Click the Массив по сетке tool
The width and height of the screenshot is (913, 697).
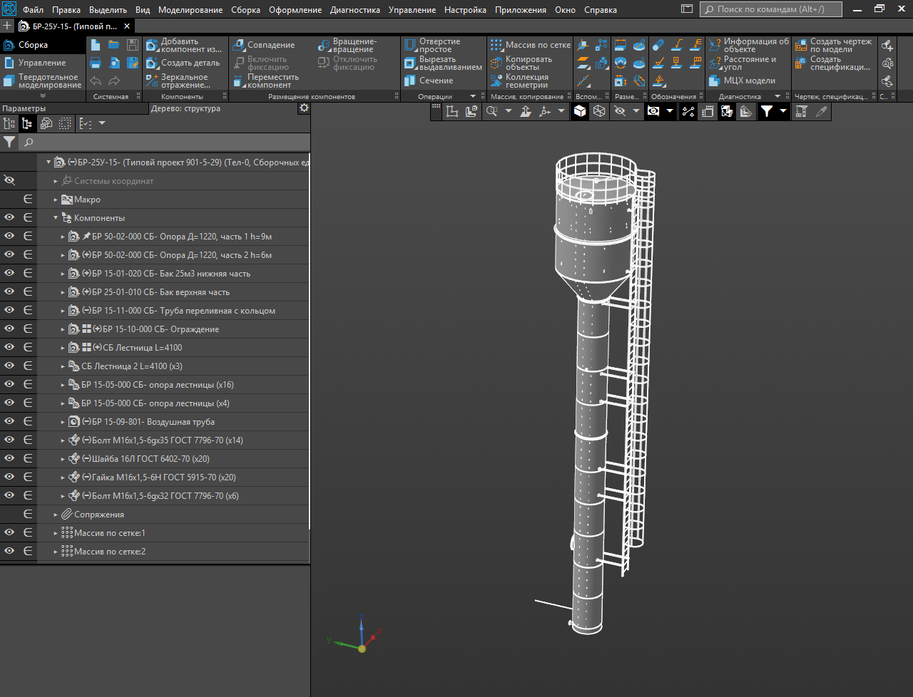tap(531, 45)
